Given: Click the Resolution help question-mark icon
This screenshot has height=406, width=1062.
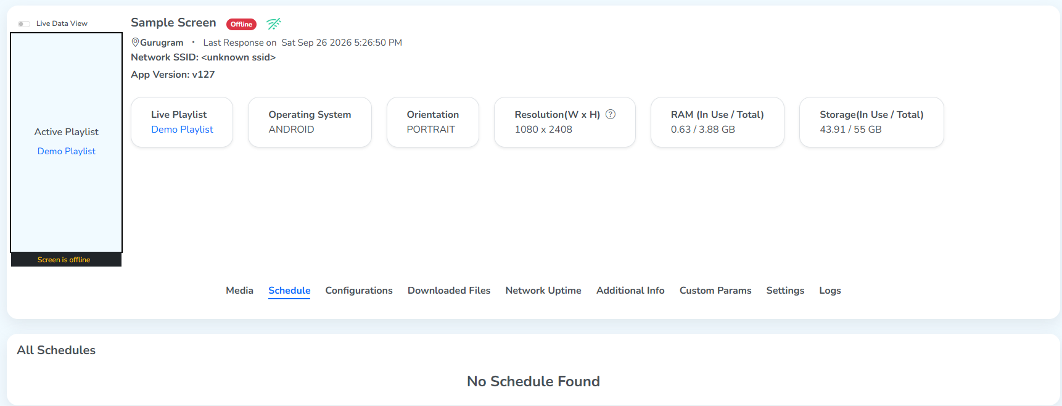Looking at the screenshot, I should click(x=611, y=114).
